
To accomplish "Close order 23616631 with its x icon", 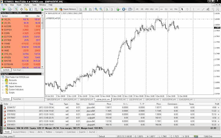I will click(219, 125).
